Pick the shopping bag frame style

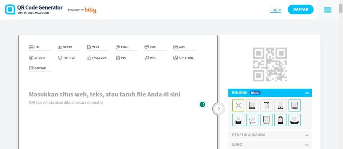(x=280, y=120)
